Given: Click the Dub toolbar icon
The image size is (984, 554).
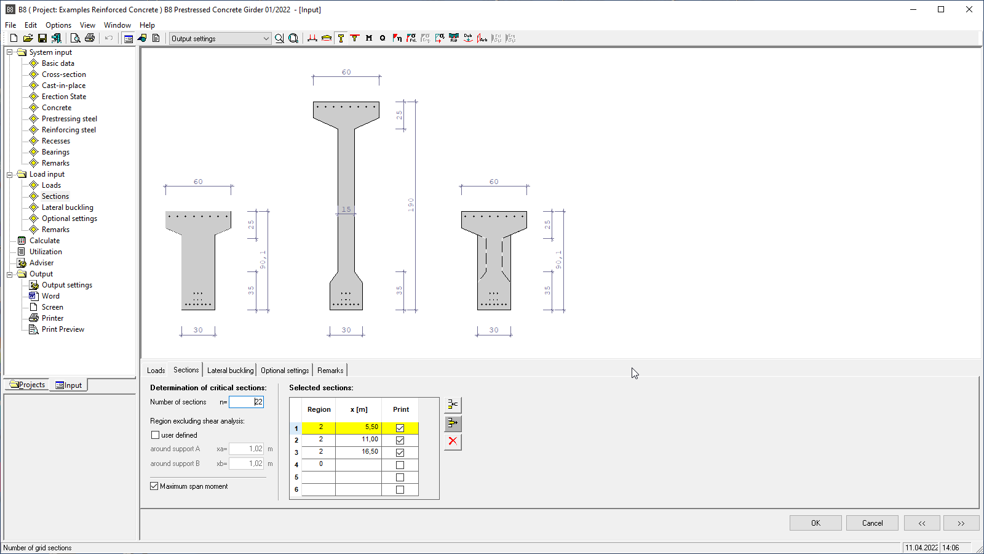Looking at the screenshot, I should coord(468,38).
